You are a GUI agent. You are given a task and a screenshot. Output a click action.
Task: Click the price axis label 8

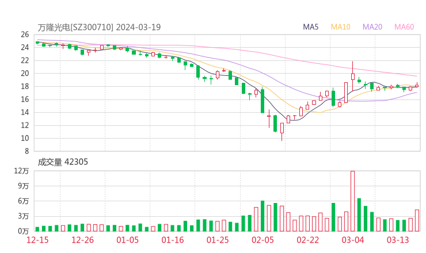pyautogui.click(x=26, y=151)
